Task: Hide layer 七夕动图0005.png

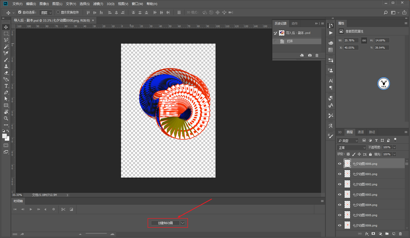Action: click(340, 215)
